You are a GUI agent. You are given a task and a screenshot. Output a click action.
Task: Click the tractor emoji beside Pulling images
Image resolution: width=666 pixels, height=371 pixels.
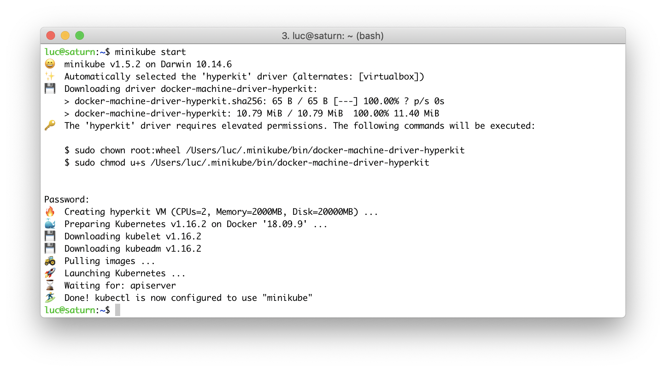click(x=50, y=261)
